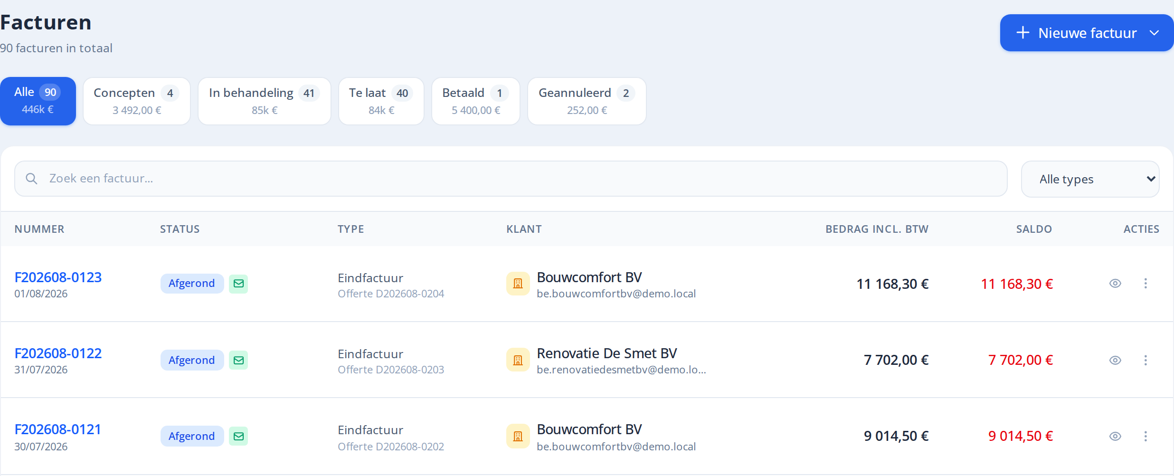Click Afgerond badge for F202608-0121

coord(192,436)
